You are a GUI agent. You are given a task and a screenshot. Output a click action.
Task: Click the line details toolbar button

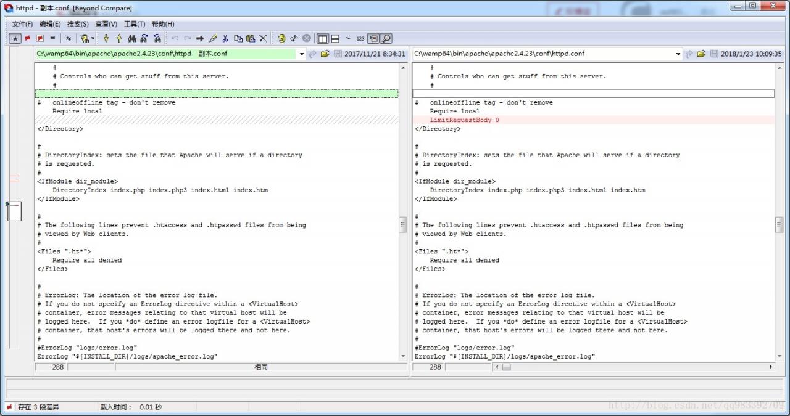[373, 38]
